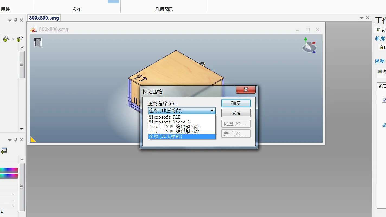Maximize the inner 800x800.smg window
Image resolution: width=386 pixels, height=217 pixels.
point(307,30)
